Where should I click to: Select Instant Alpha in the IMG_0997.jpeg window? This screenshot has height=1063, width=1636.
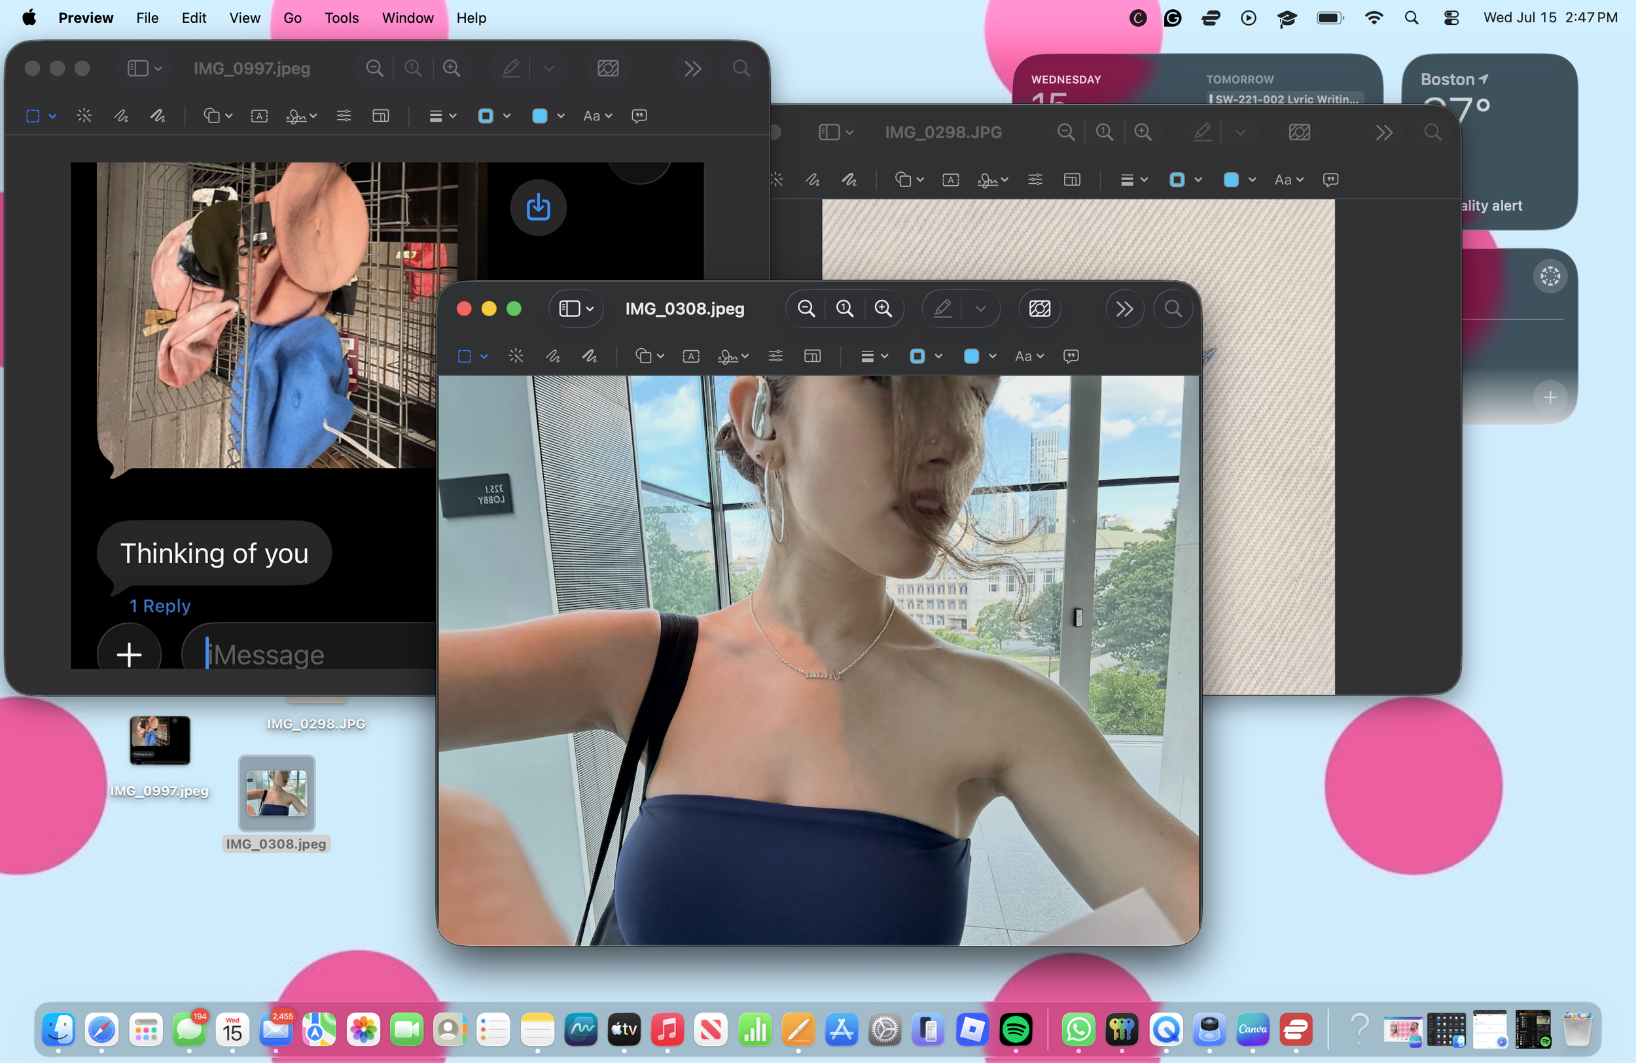point(84,115)
